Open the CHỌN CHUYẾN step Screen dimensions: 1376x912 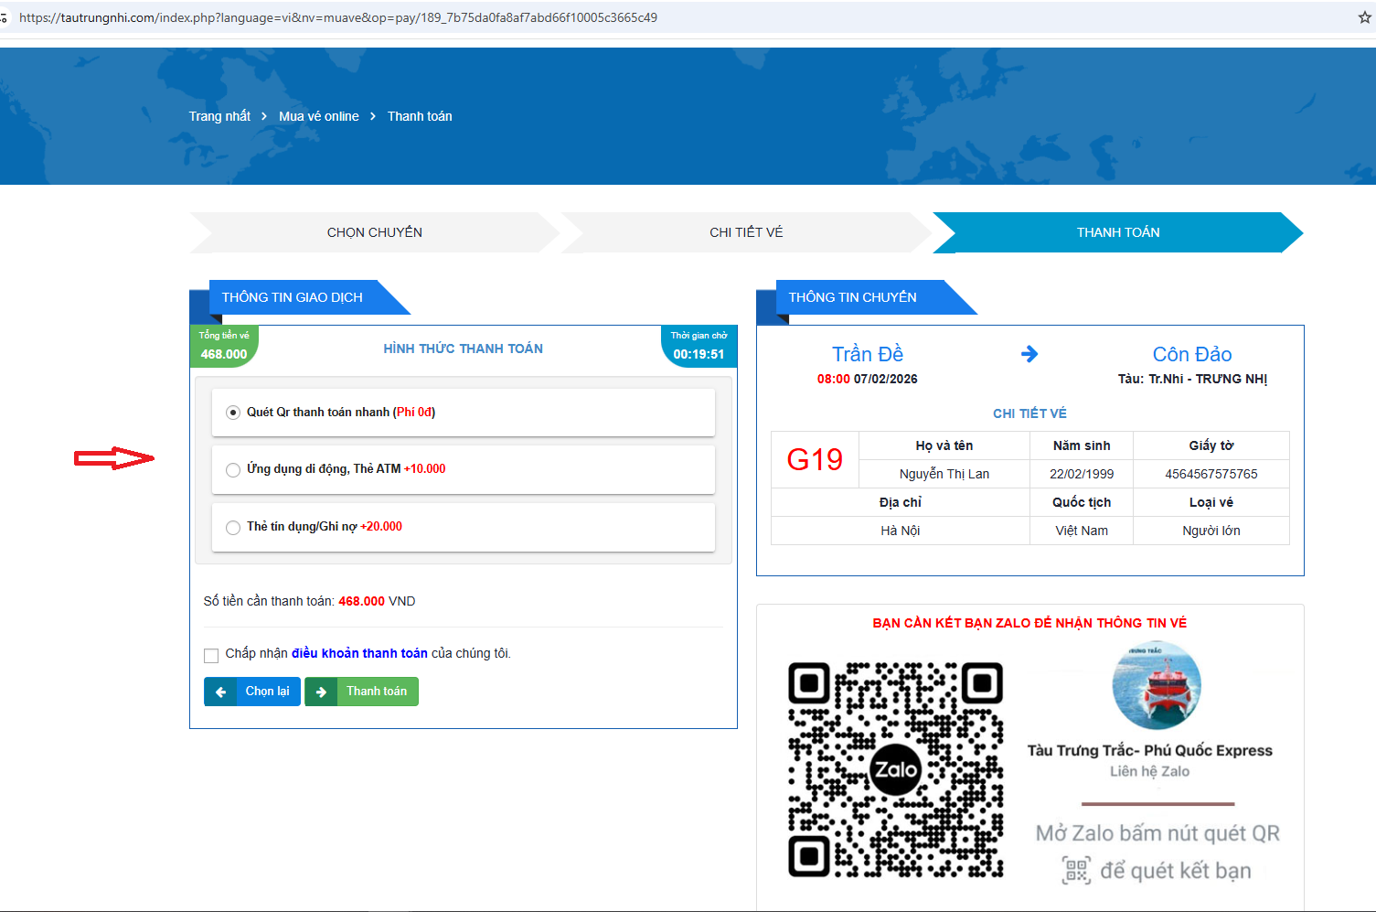coord(374,232)
